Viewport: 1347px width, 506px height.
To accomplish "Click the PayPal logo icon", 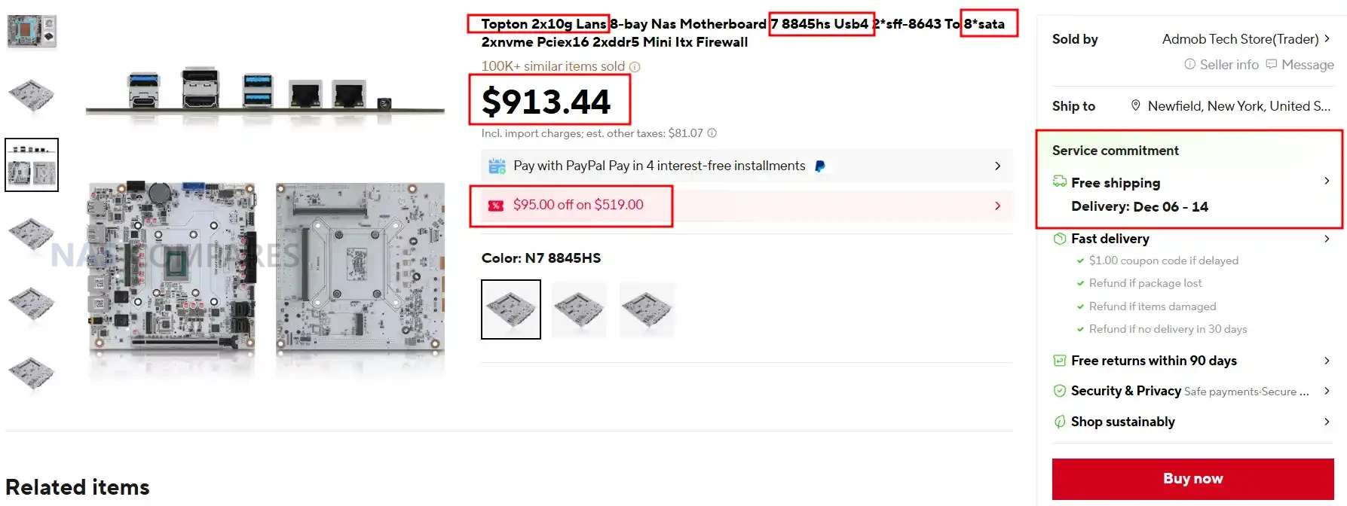I will [820, 166].
